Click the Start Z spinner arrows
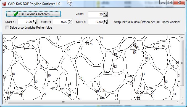 pos(106,22)
